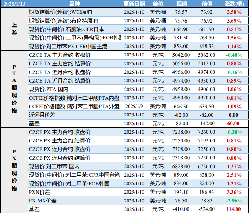The width and height of the screenshot is (249, 213).
Task: Select the 3.58% change value
Action: pyautogui.click(x=234, y=12)
